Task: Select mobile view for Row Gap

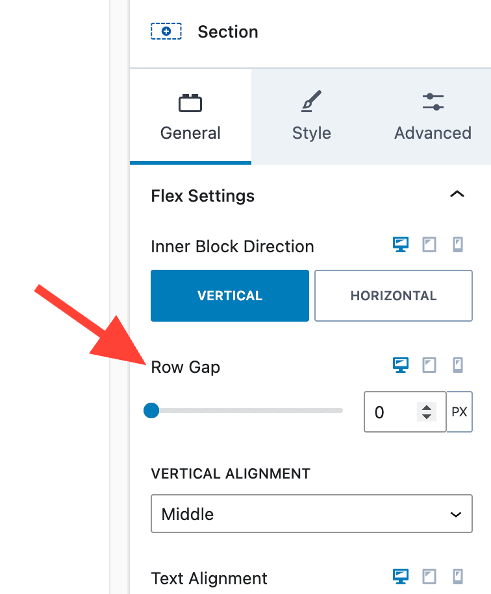Action: tap(458, 365)
